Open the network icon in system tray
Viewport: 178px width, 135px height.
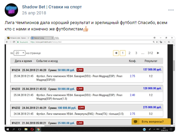[x=150, y=129]
